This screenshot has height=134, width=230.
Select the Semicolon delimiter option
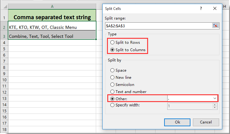point(112,85)
